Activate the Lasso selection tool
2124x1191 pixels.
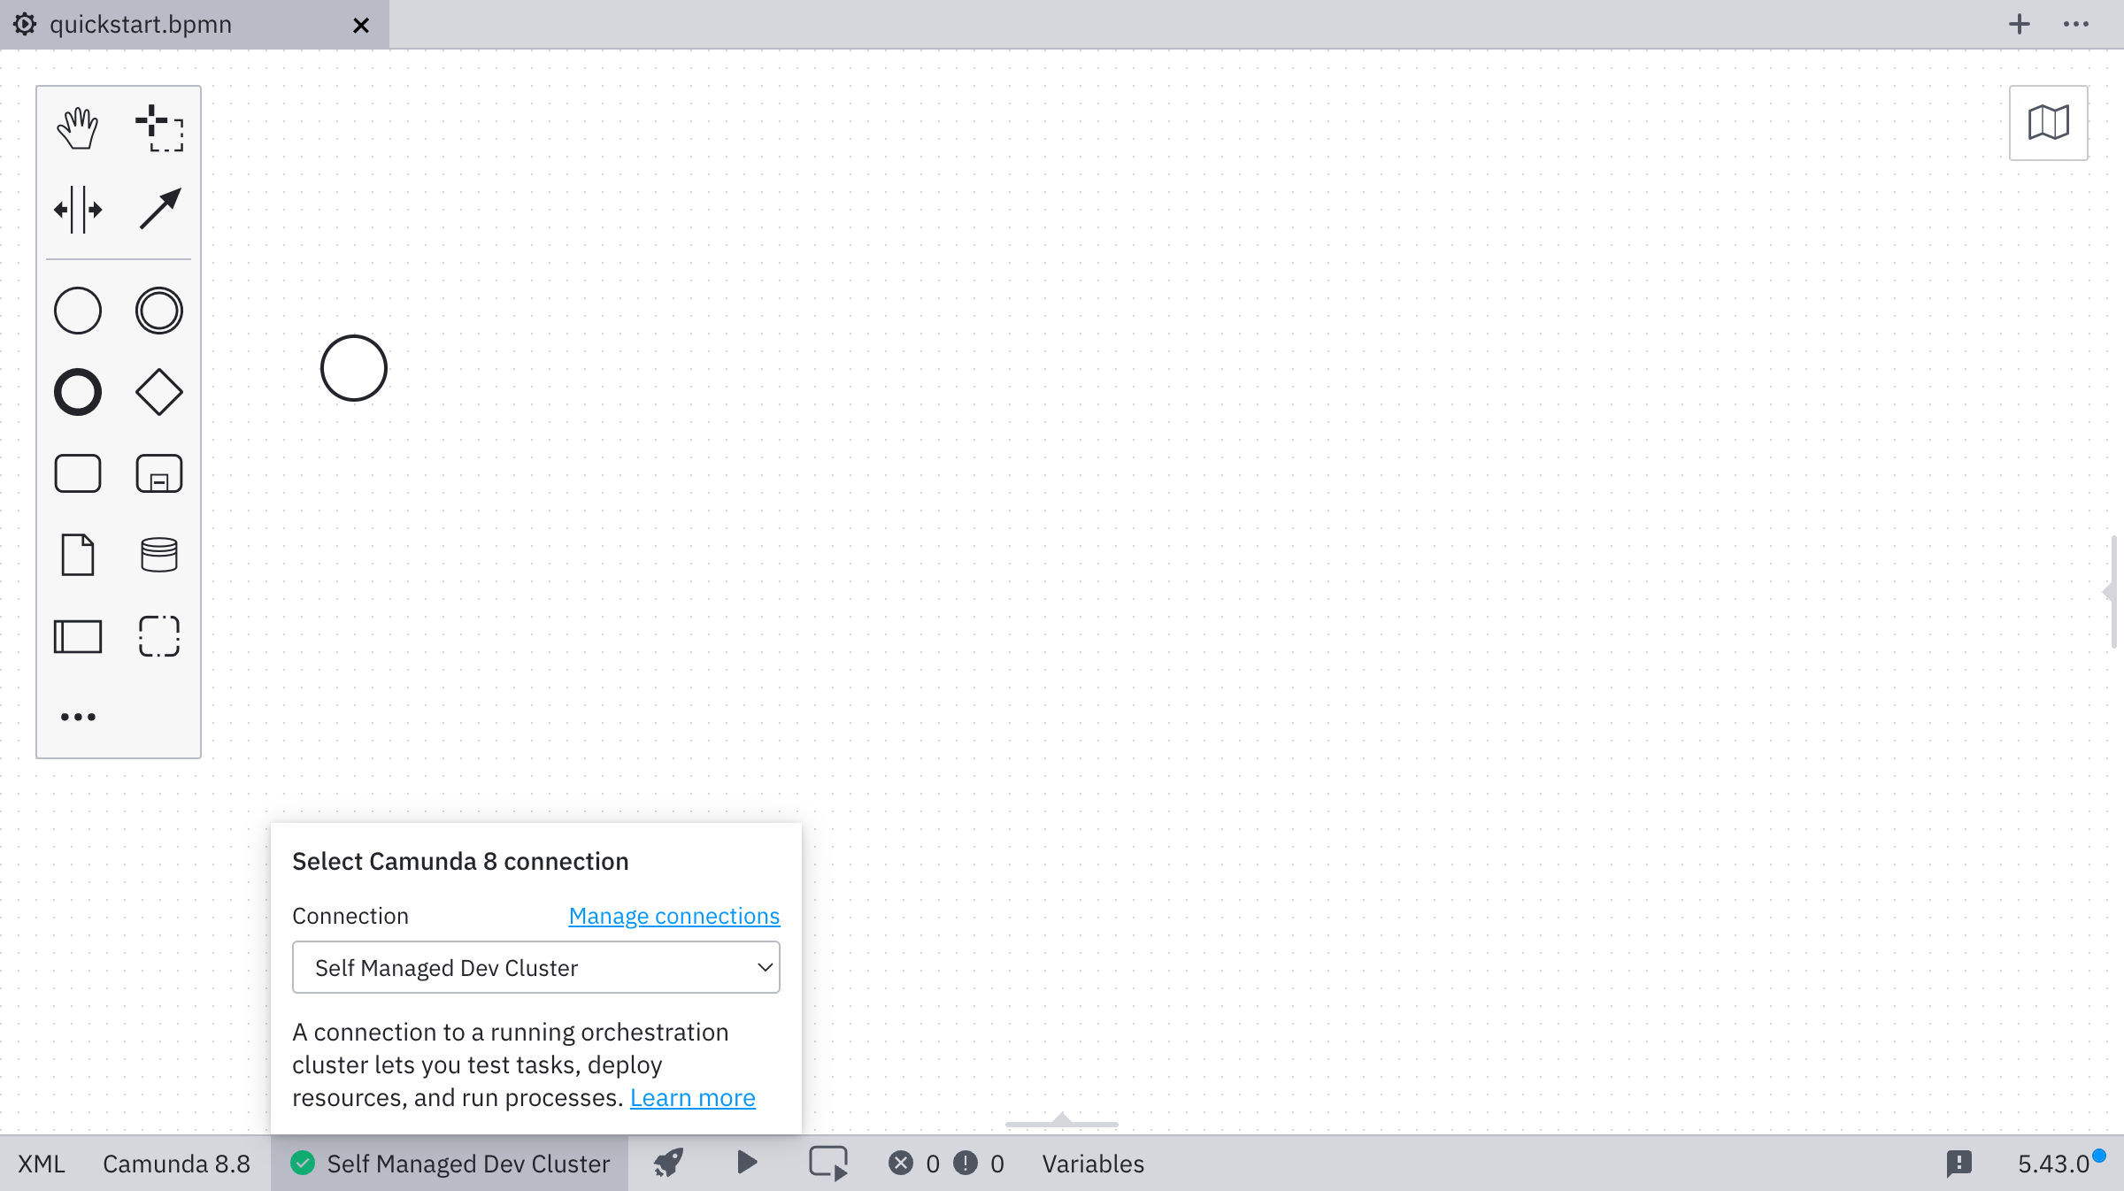pyautogui.click(x=159, y=129)
